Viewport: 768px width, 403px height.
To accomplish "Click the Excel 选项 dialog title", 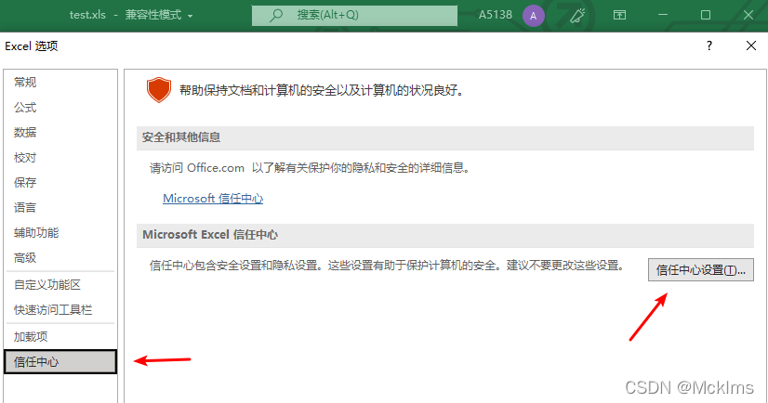I will [32, 46].
